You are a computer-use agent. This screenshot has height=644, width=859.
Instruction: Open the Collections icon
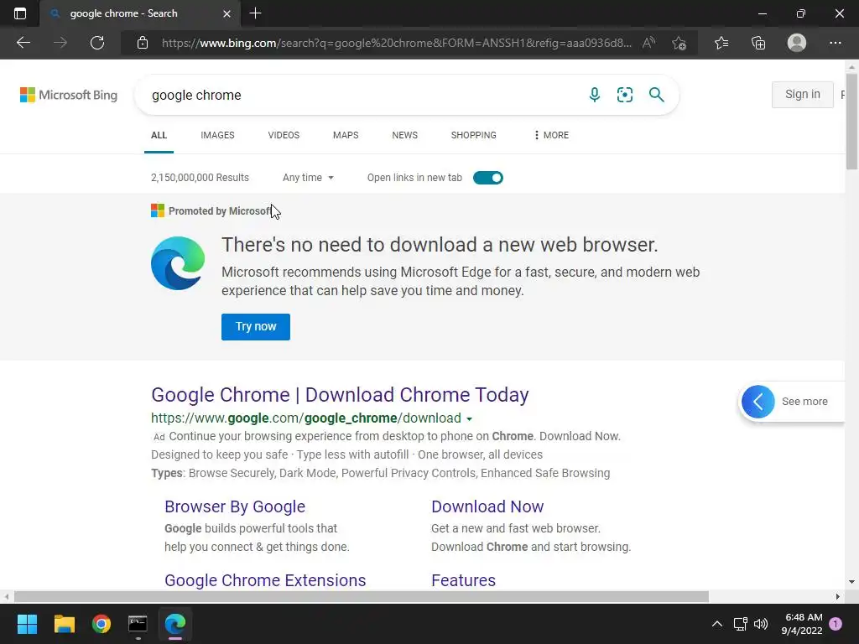(758, 43)
